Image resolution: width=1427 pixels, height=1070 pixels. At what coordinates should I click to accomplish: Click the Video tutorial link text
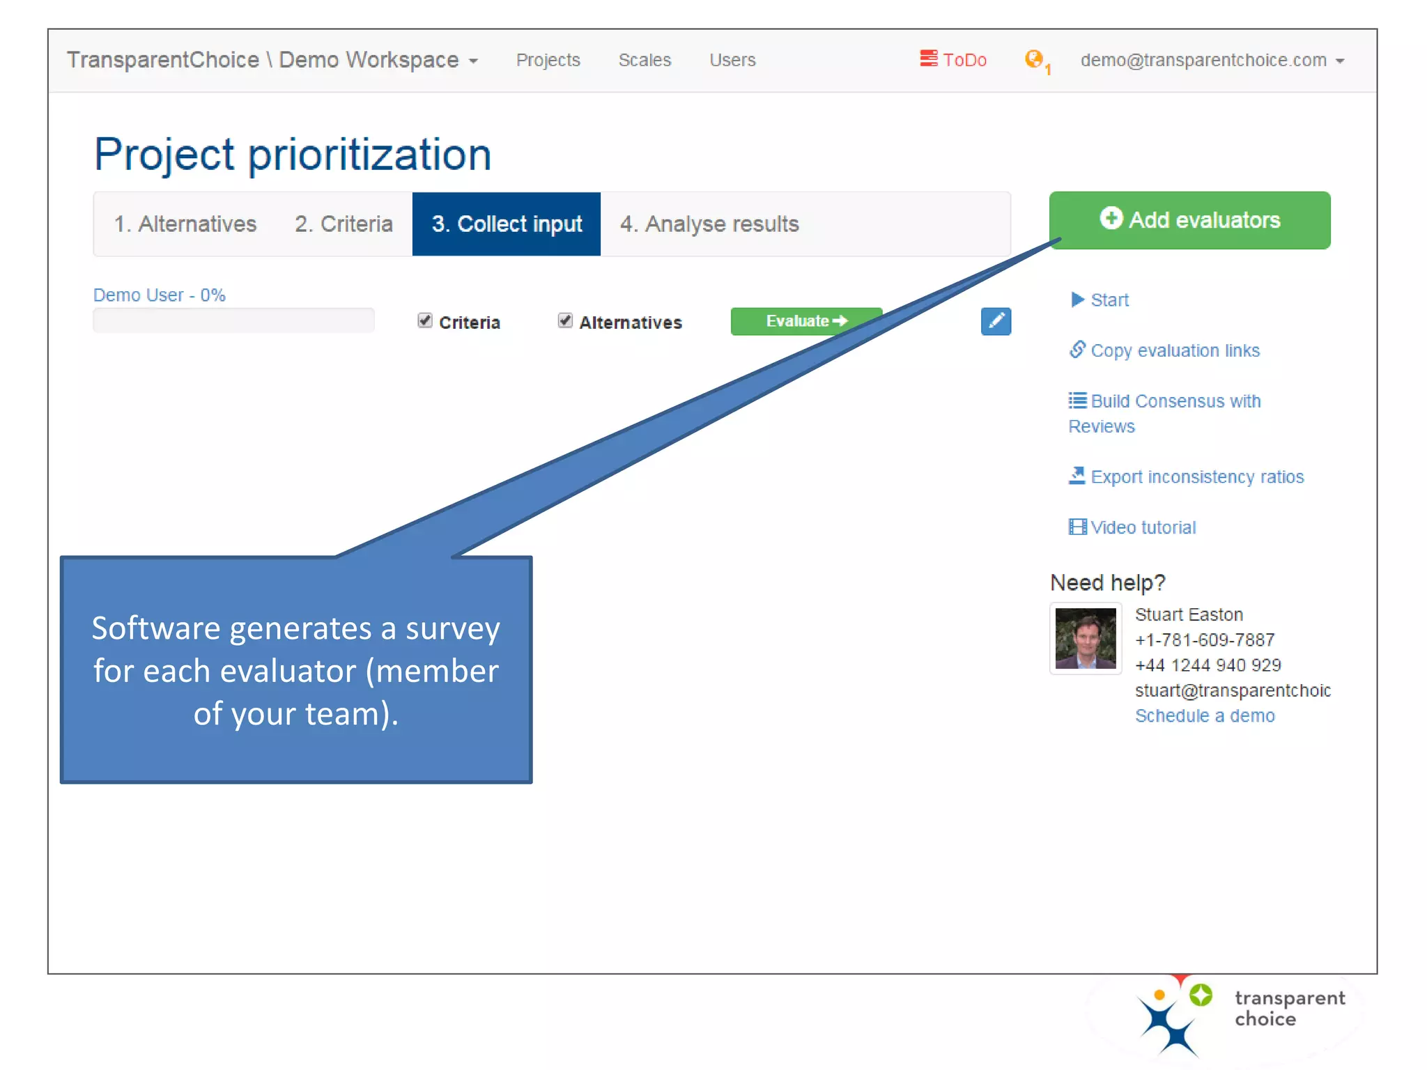point(1143,527)
